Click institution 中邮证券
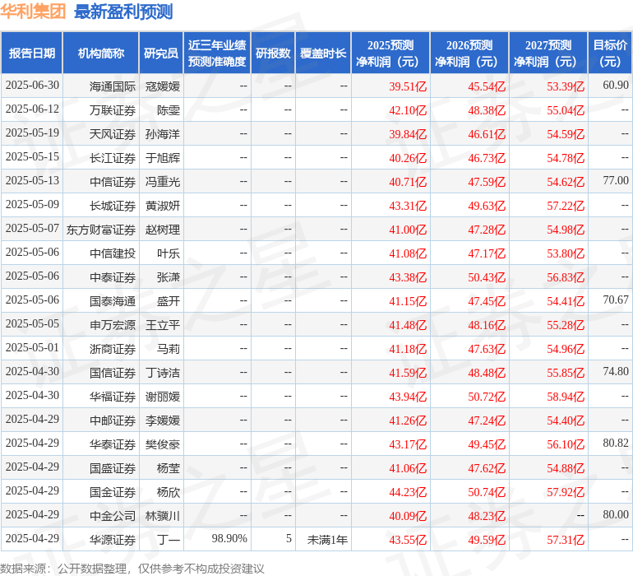Viewport: 633px width, 576px height. [113, 420]
